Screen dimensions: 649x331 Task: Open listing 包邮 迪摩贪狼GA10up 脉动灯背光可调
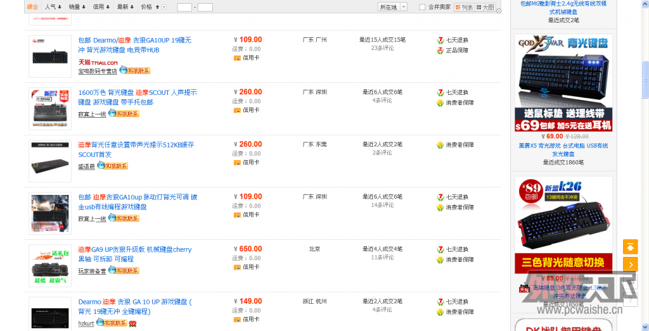(x=138, y=202)
